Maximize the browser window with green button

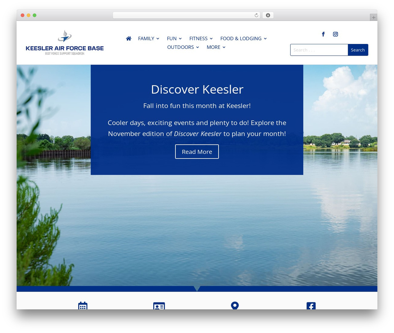34,15
